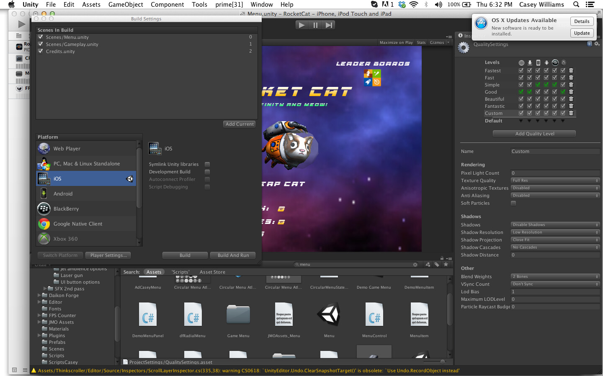The width and height of the screenshot is (603, 376).
Task: Click Player Settings button
Action: click(108, 255)
